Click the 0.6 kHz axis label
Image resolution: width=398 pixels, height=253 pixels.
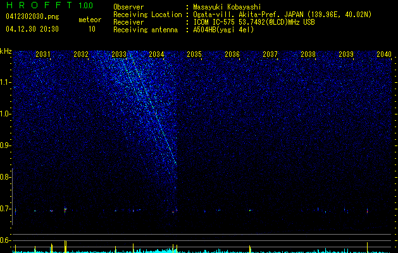(5, 240)
